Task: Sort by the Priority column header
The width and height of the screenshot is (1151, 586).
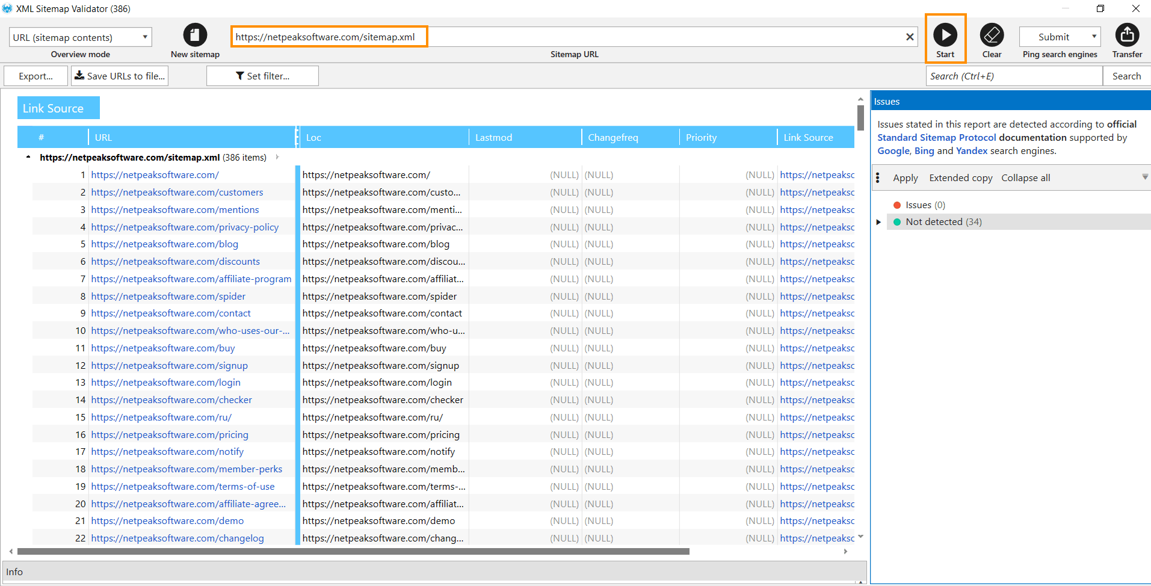Action: point(728,137)
